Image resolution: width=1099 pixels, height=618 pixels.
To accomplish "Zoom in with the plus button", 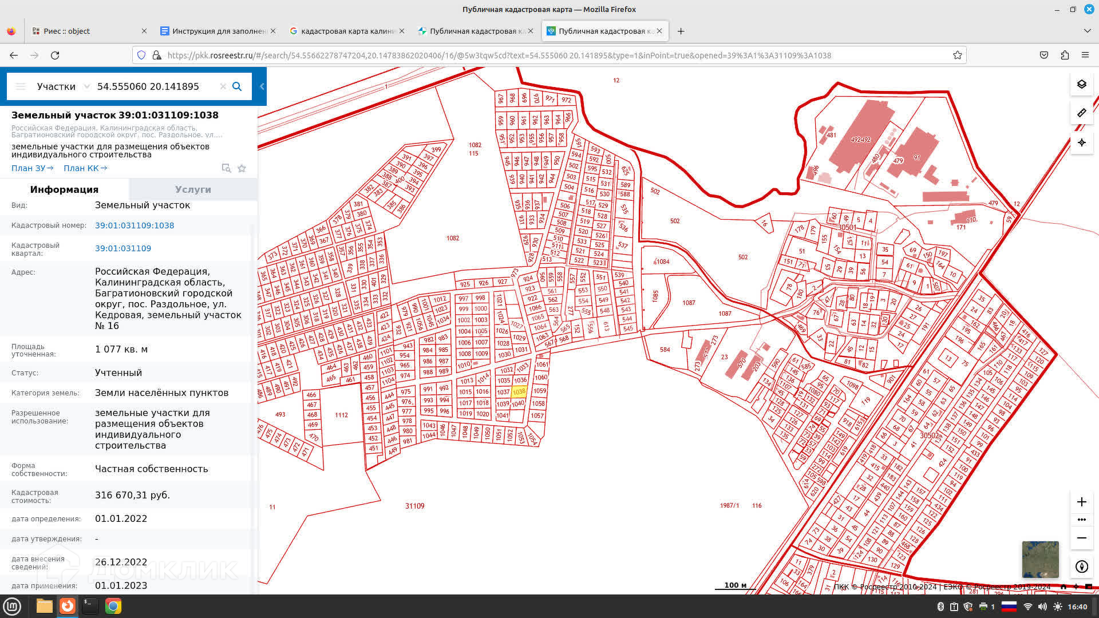I will (1081, 502).
